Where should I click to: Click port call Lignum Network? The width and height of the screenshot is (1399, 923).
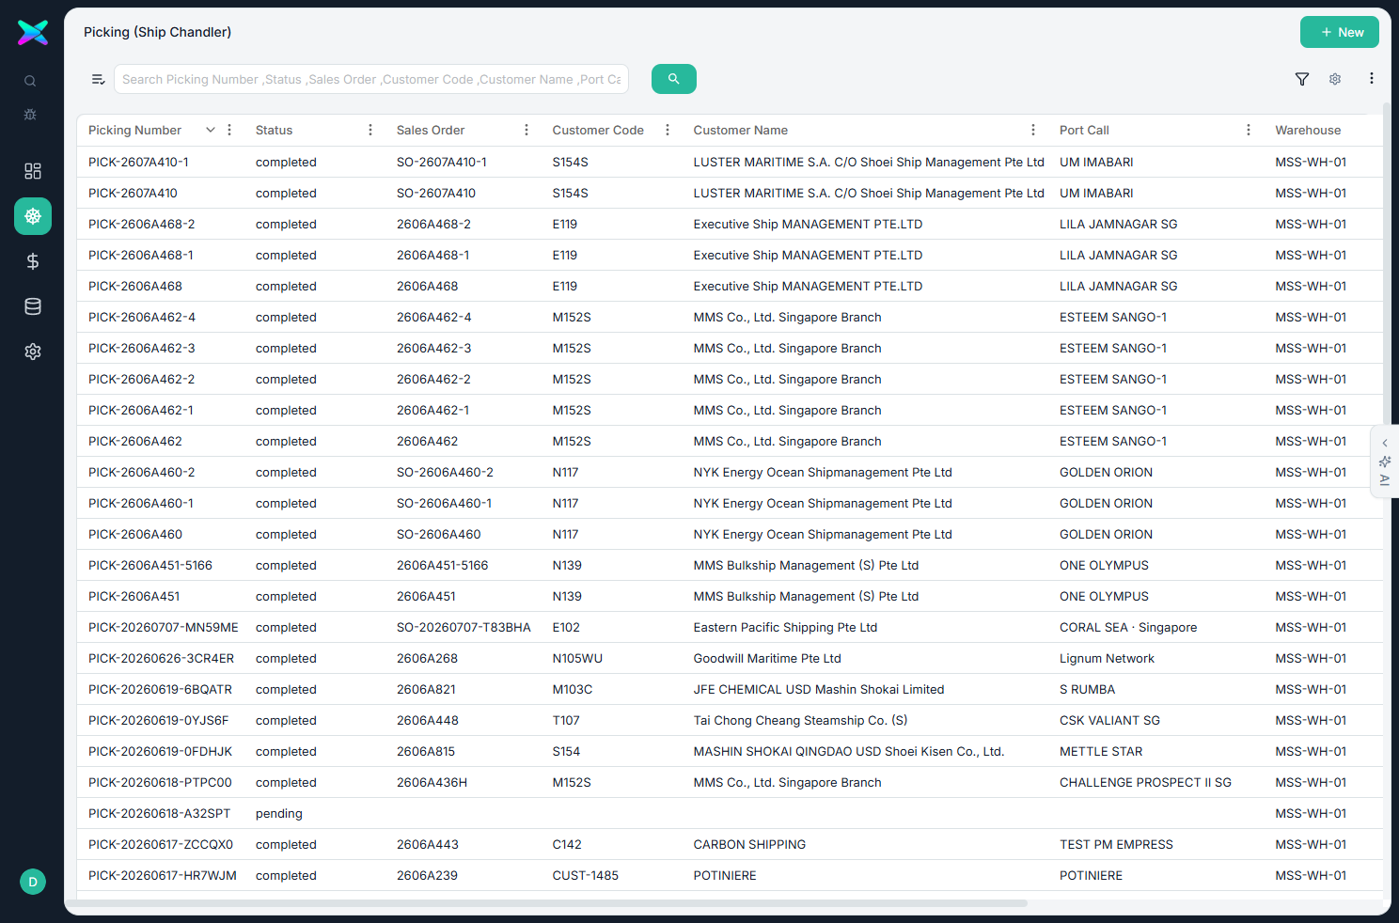1107,658
